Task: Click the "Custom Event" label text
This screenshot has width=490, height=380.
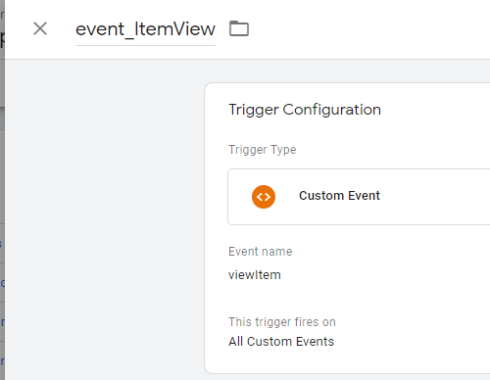Action: coord(339,196)
